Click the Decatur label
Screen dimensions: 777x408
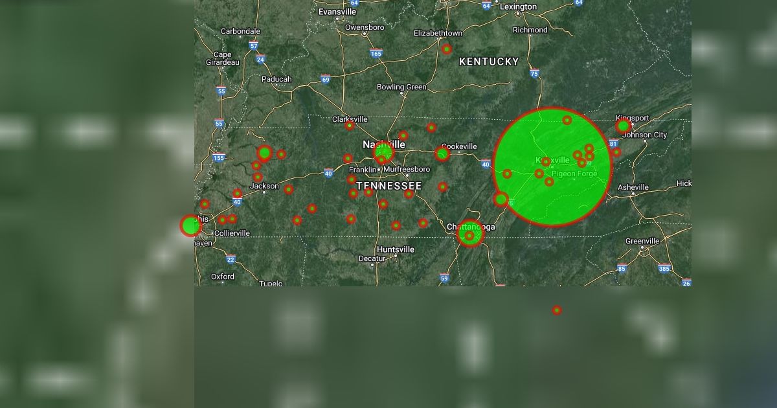click(x=372, y=258)
